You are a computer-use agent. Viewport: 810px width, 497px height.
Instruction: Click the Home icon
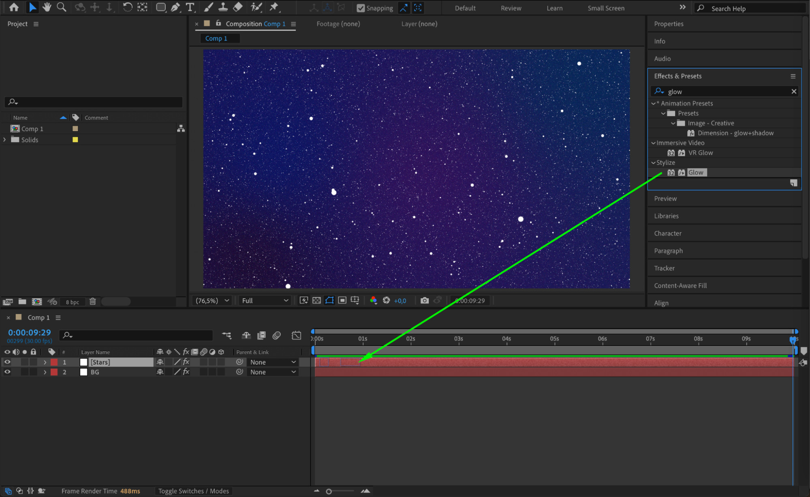[14, 7]
